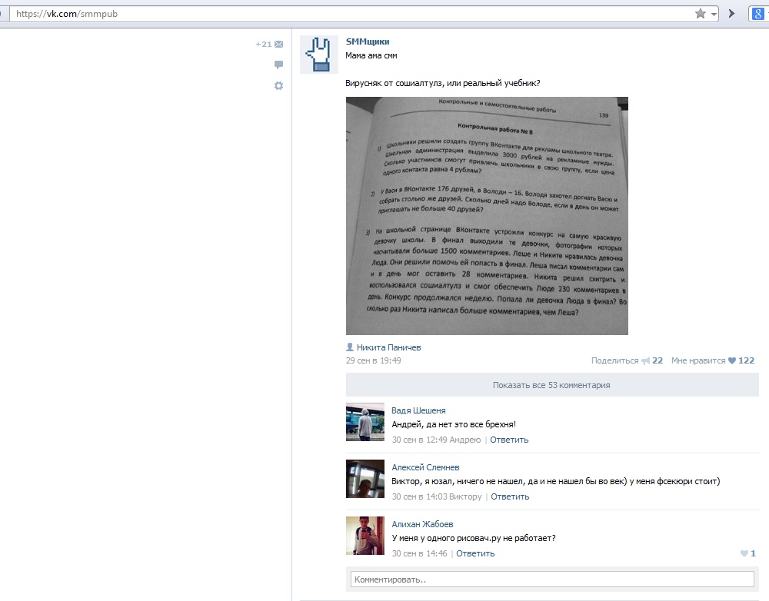This screenshot has height=601, width=769.
Task: Open the settings gear icon in sidebar
Action: click(278, 86)
